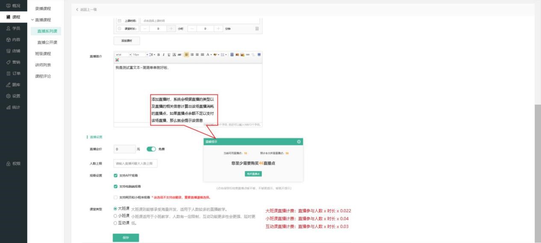
Task: Toggle the 免费 switch off
Action: [151, 149]
